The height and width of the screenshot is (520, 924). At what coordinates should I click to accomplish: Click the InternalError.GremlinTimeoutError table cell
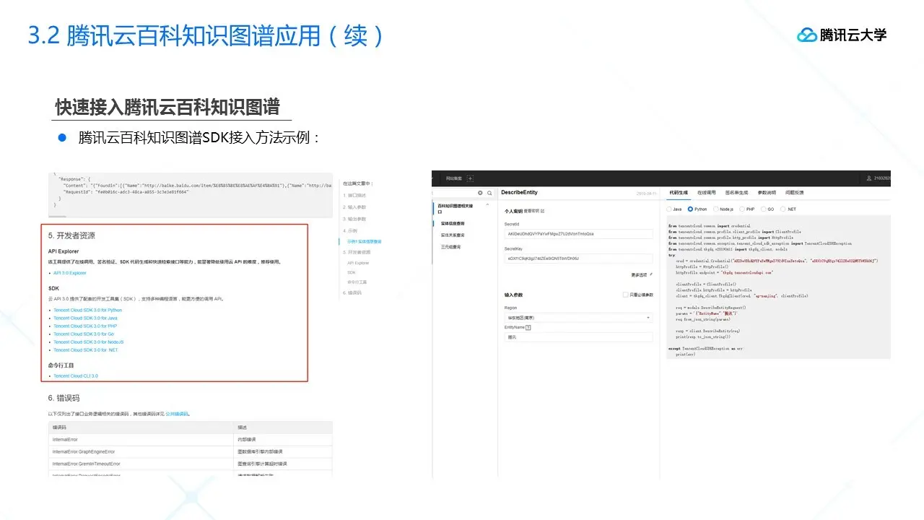(140, 464)
